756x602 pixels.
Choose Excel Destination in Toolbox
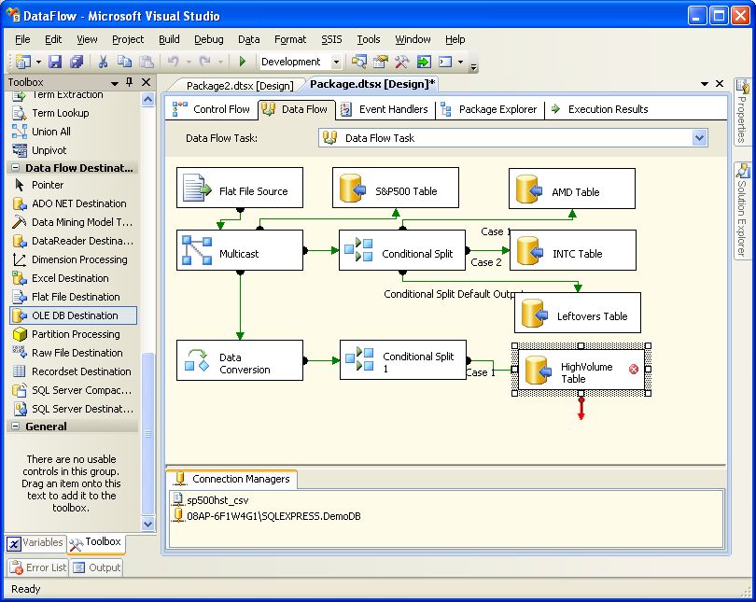point(74,278)
